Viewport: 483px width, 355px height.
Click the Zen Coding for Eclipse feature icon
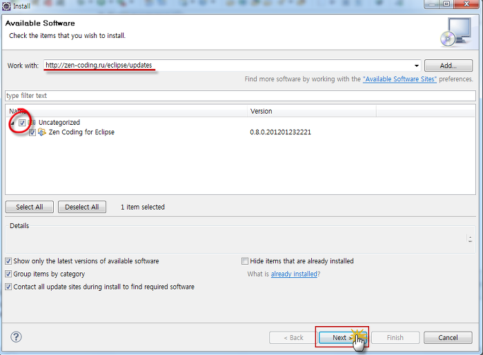click(x=41, y=132)
